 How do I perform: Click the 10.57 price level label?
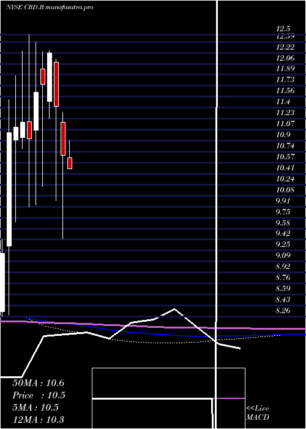pos(285,157)
